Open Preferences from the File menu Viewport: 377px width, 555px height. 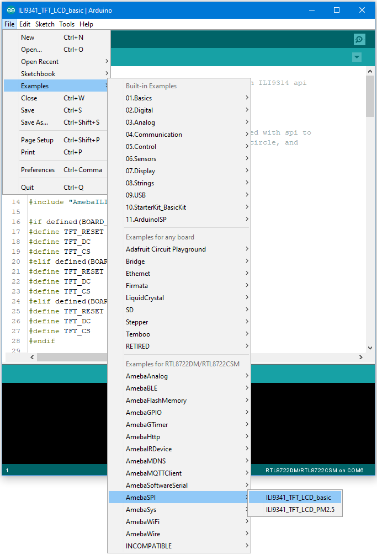57,169
